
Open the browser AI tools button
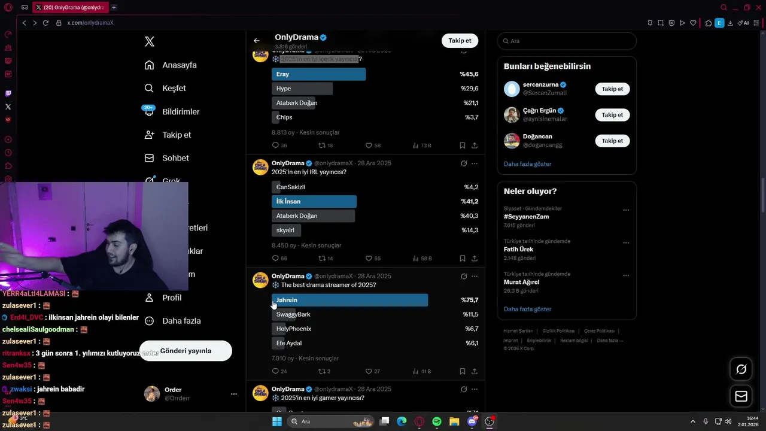[743, 23]
